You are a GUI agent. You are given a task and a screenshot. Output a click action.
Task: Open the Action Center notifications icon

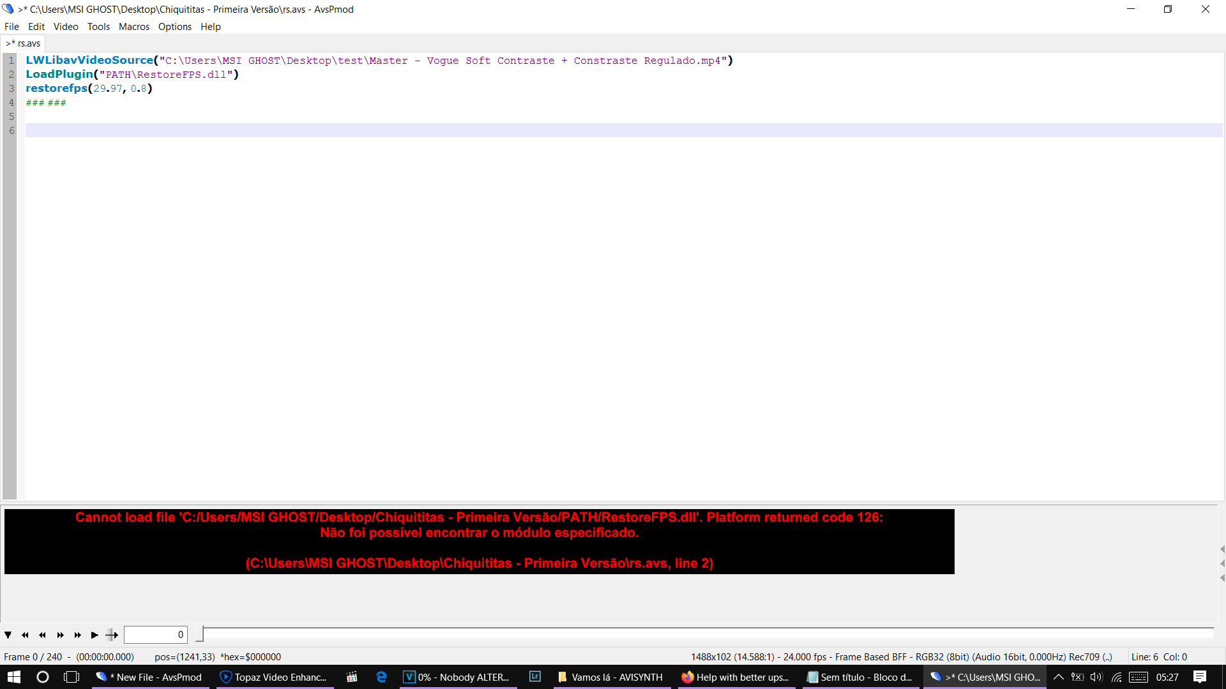1200,677
